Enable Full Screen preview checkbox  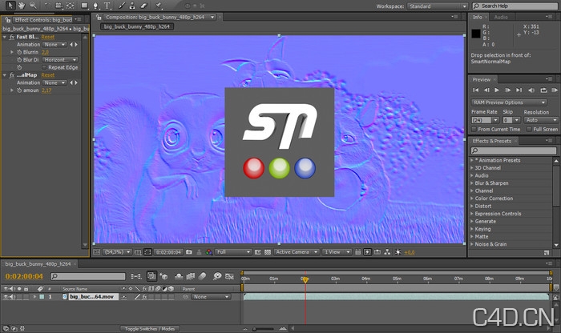point(529,130)
